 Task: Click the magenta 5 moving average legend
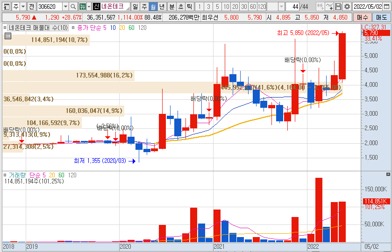105,28
